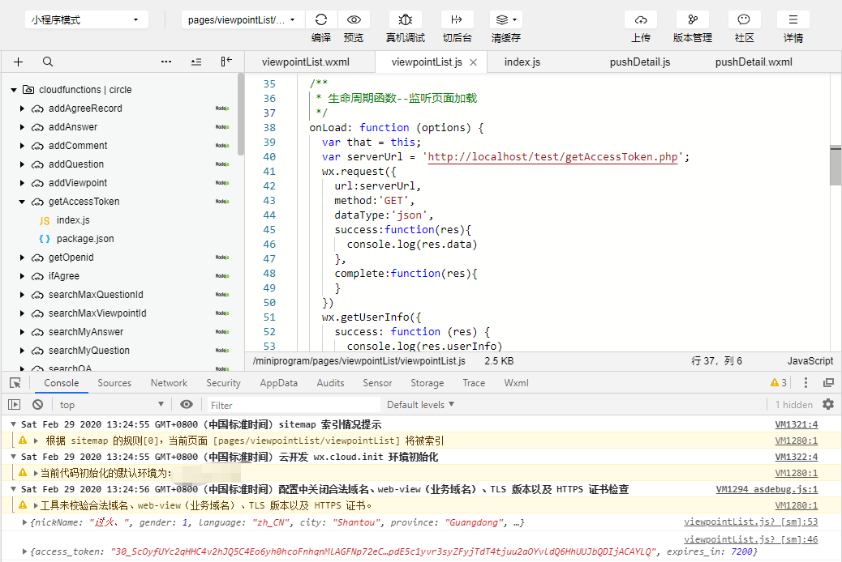Open the Default levels dropdown

420,405
